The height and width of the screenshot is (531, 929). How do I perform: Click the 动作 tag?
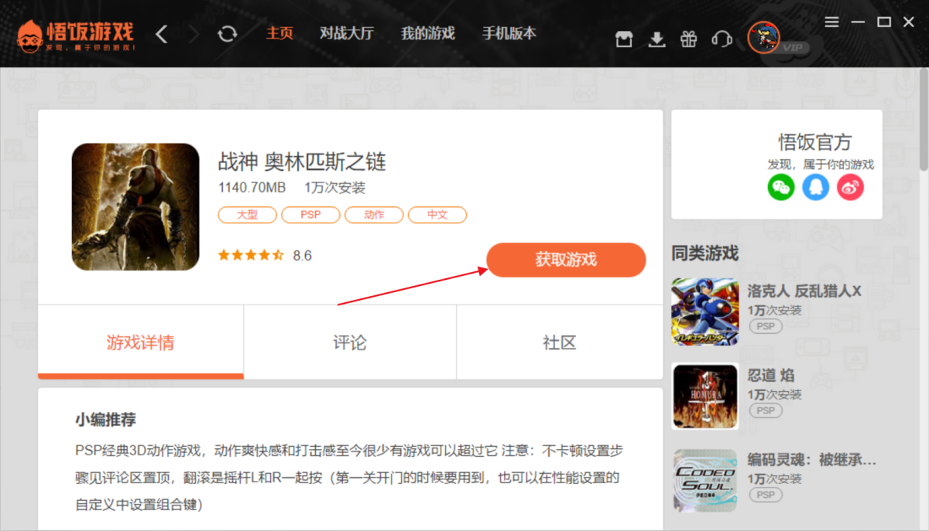pos(374,215)
